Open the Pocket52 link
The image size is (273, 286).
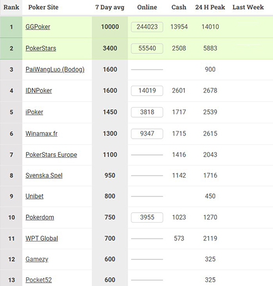click(x=38, y=280)
